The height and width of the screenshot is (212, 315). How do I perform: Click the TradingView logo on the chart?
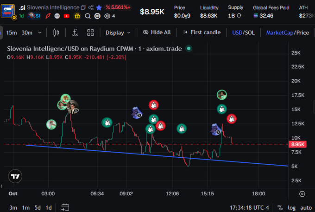(15, 176)
